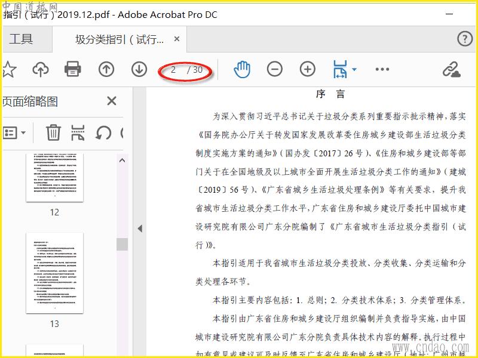The image size is (478, 358).
Task: Close the 页面缩略图 panel
Action: point(112,101)
